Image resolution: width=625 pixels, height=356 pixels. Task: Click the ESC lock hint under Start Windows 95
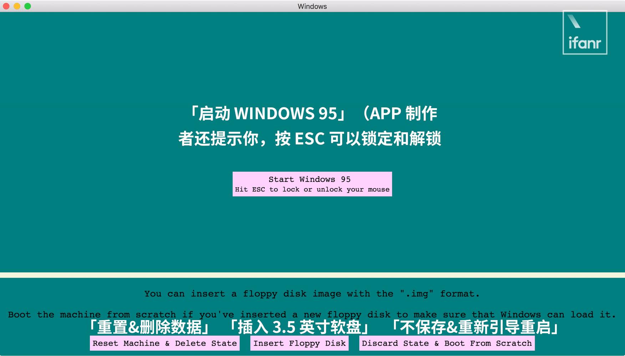tap(312, 189)
